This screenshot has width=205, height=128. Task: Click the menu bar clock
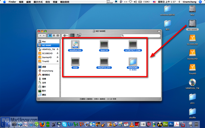[x=167, y=2]
